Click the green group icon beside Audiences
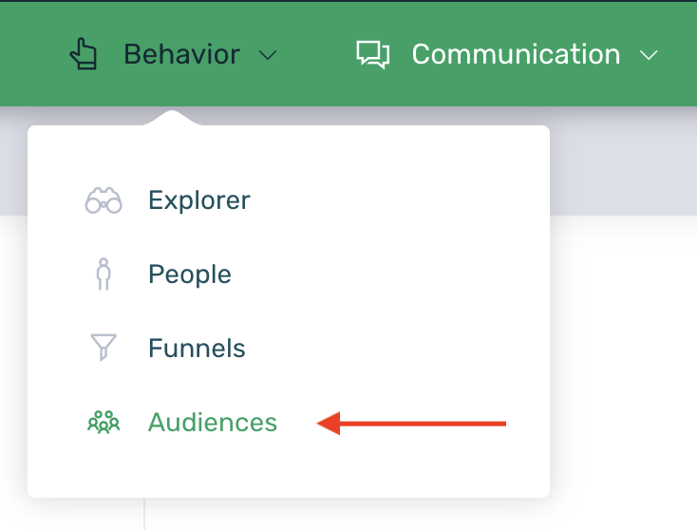697x530 pixels. click(104, 422)
